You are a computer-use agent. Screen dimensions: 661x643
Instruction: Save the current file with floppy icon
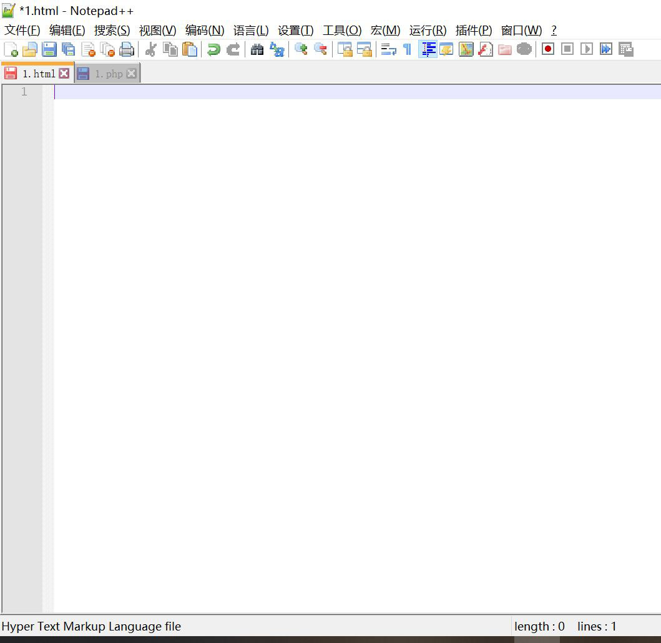click(49, 50)
